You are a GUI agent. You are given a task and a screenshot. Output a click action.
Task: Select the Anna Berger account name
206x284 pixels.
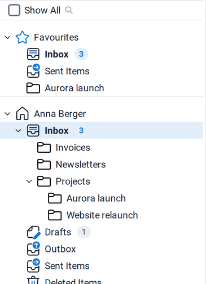click(60, 114)
